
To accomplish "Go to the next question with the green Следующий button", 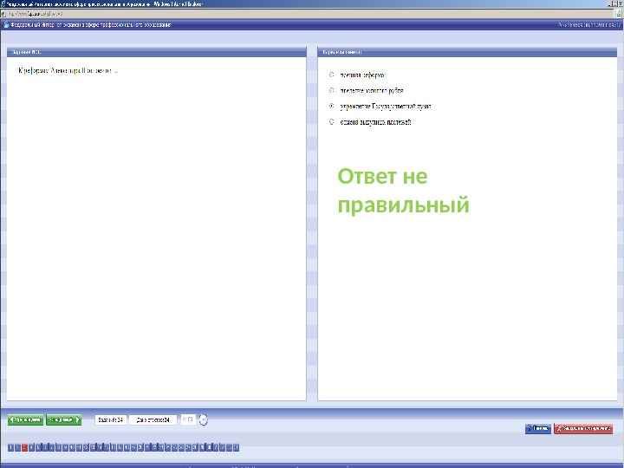I will pyautogui.click(x=63, y=419).
